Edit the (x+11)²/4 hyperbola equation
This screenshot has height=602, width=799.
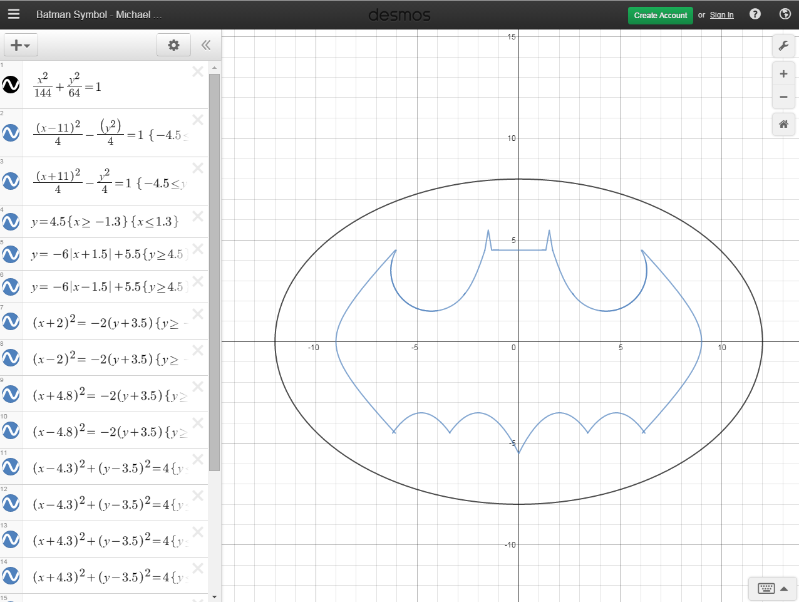click(x=110, y=181)
